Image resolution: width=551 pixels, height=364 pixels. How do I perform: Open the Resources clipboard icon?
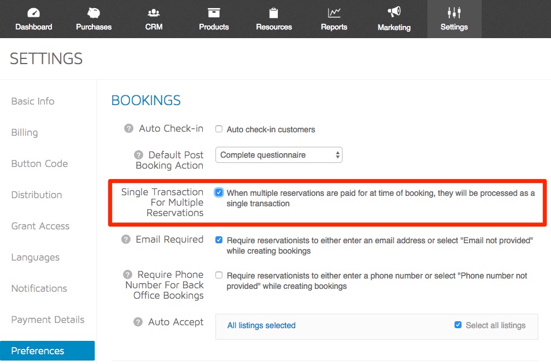(273, 13)
